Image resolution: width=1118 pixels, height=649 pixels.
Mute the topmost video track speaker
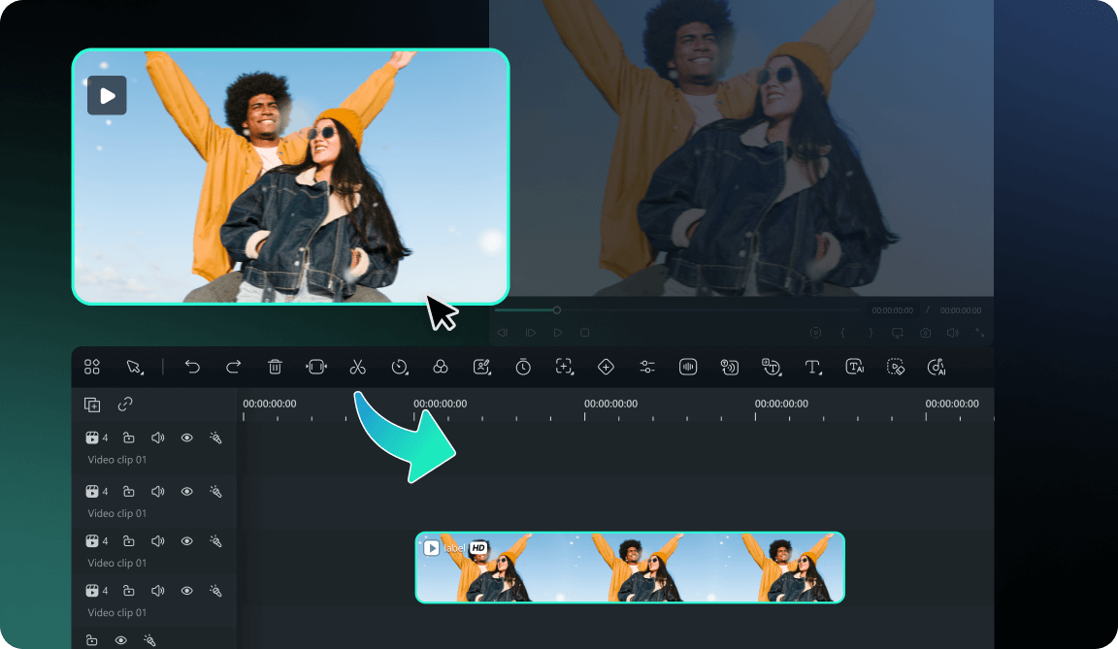[x=157, y=438]
